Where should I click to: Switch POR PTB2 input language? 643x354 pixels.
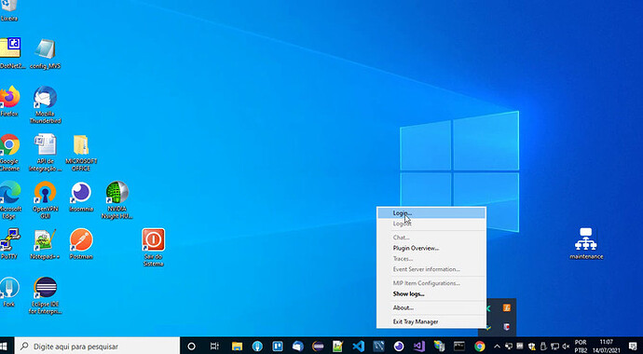[581, 346]
